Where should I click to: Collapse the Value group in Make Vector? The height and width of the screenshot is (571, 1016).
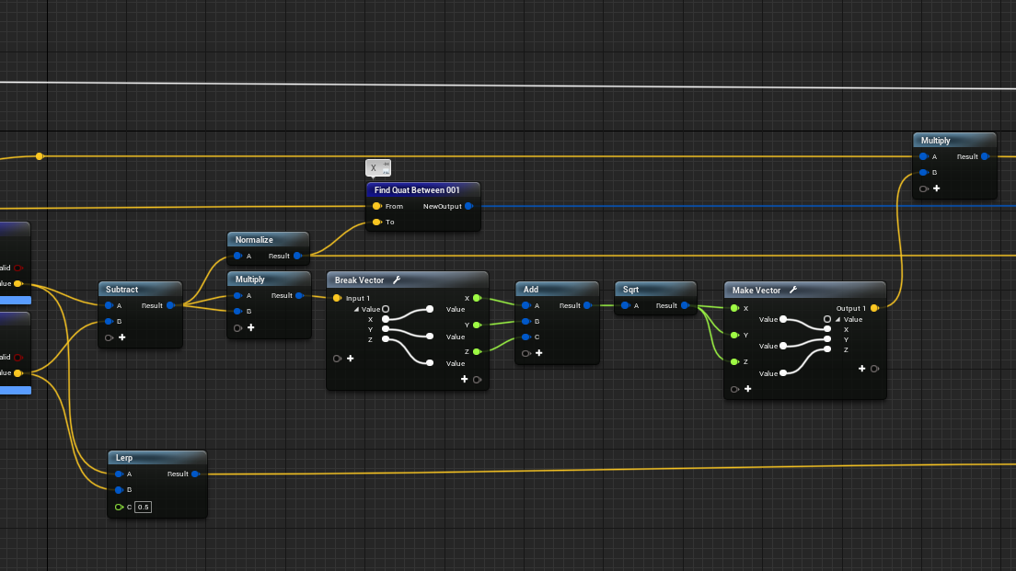tap(837, 320)
